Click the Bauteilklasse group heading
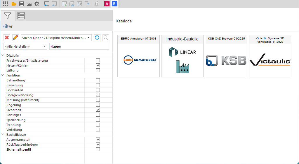 tap(16, 135)
